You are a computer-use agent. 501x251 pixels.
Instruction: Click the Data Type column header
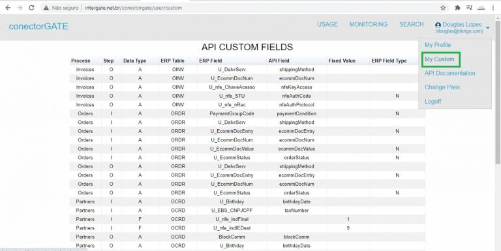tap(134, 61)
